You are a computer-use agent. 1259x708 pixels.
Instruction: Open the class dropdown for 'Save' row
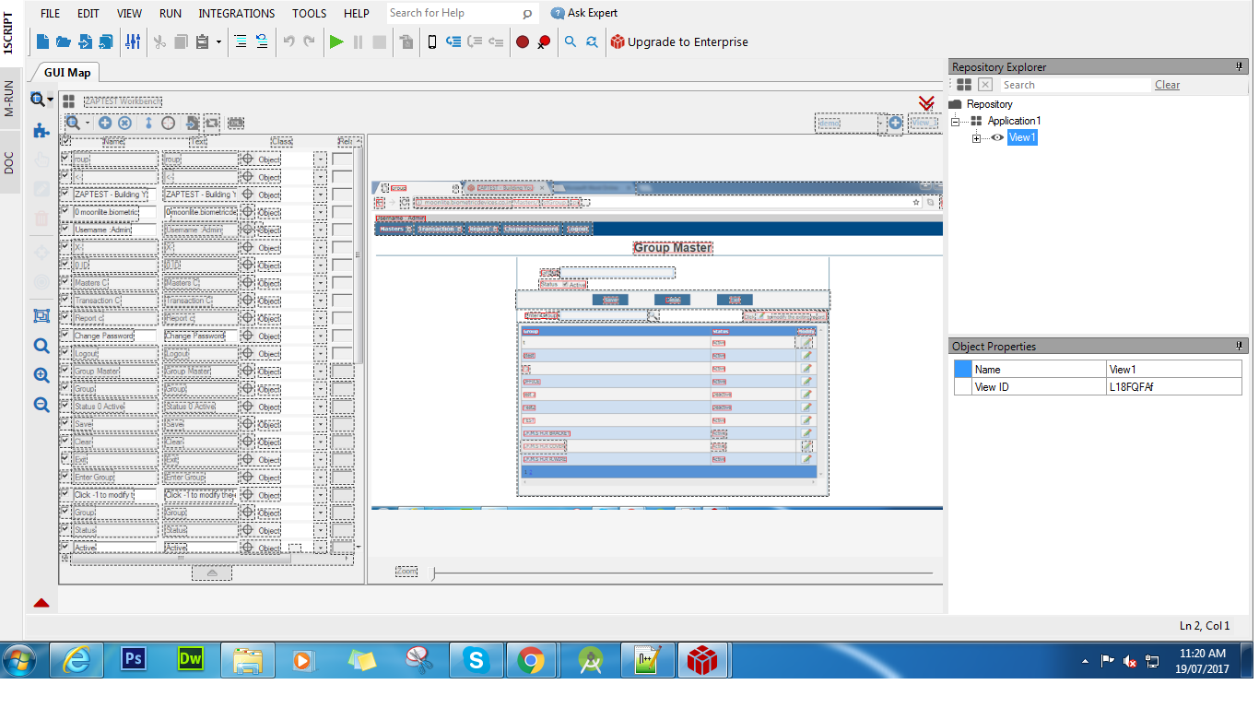pos(320,425)
